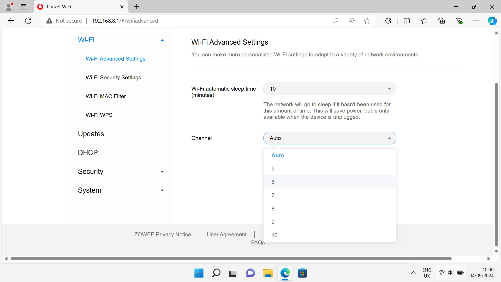Collapse the Channel dropdown showing Auto
This screenshot has height=282, width=501.
[330, 138]
